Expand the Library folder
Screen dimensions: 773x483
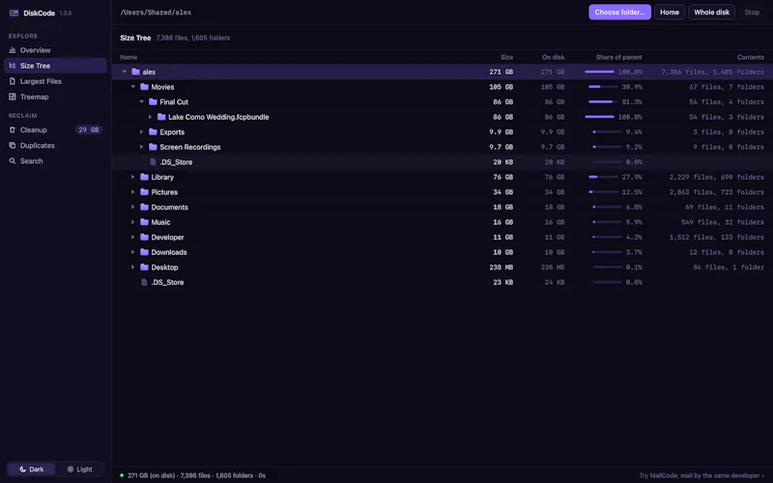coord(133,177)
